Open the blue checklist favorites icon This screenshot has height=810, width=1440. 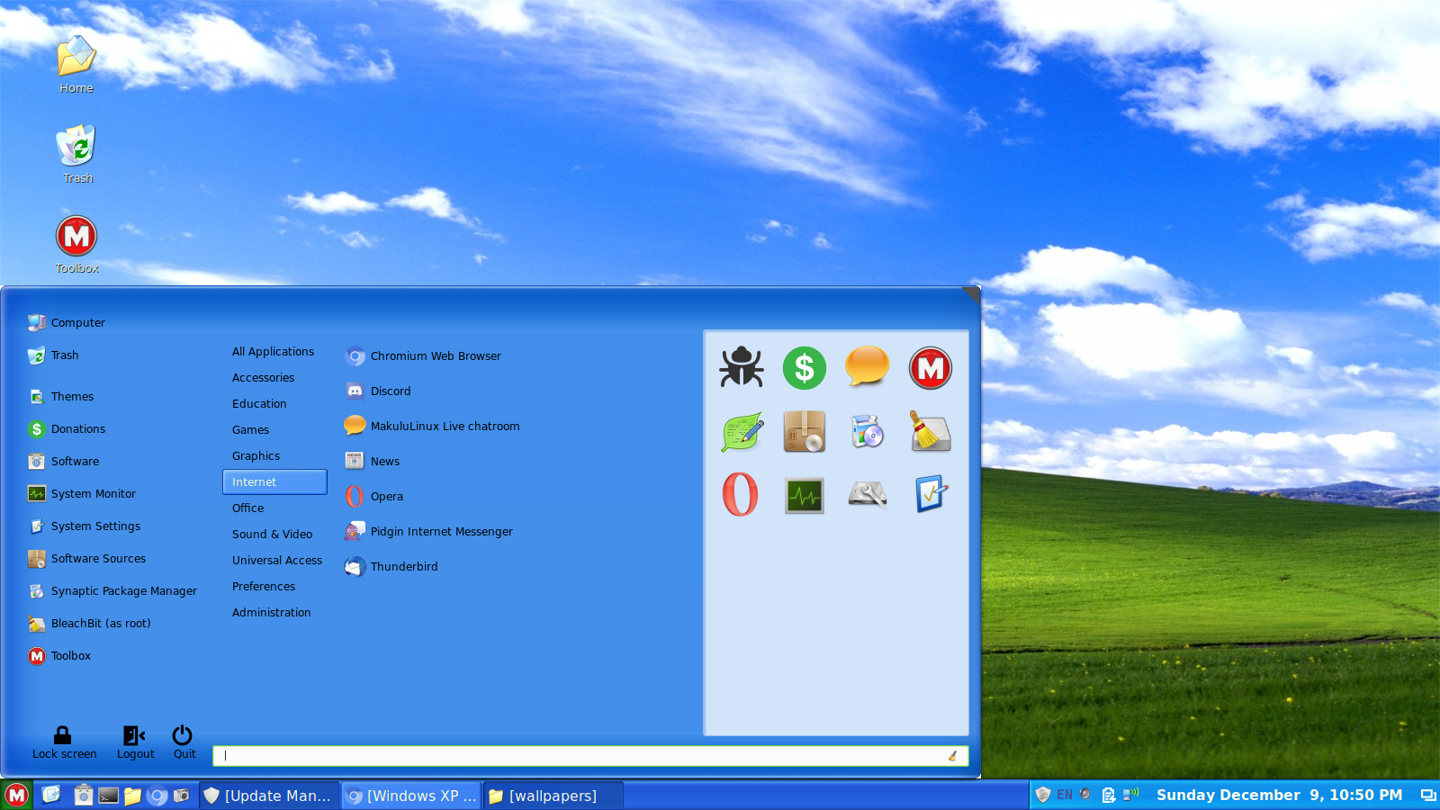click(x=931, y=495)
